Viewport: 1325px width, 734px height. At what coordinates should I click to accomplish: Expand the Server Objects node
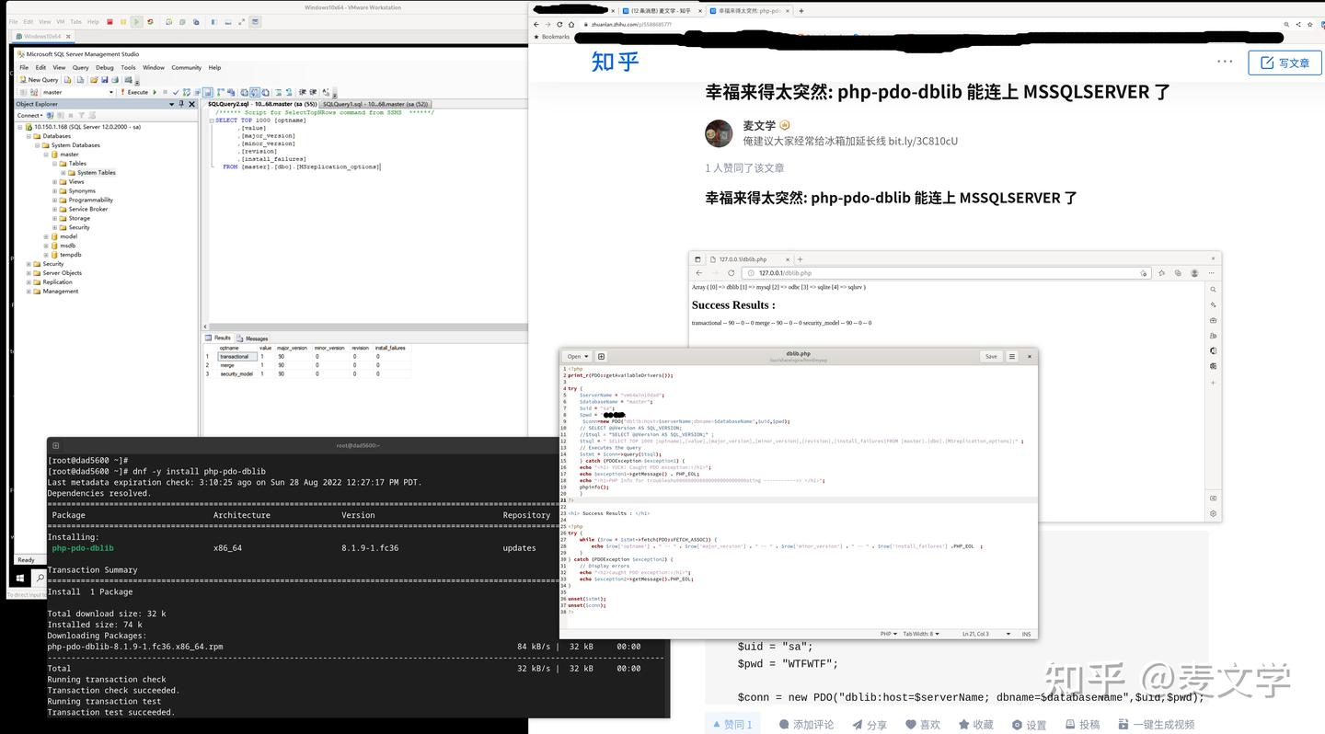[29, 273]
